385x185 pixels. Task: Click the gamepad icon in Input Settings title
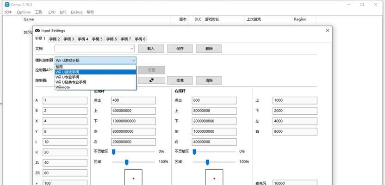click(x=37, y=31)
